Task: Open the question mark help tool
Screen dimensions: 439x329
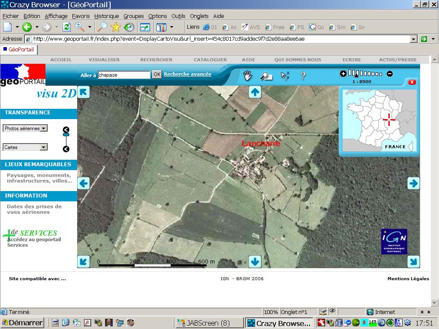Action: [x=303, y=75]
